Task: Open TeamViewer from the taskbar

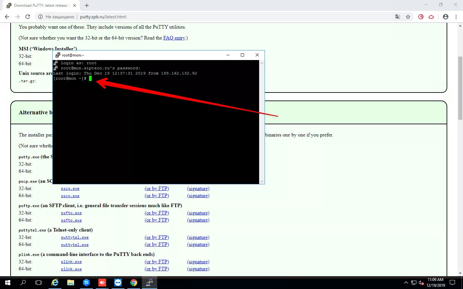Action: click(118, 283)
